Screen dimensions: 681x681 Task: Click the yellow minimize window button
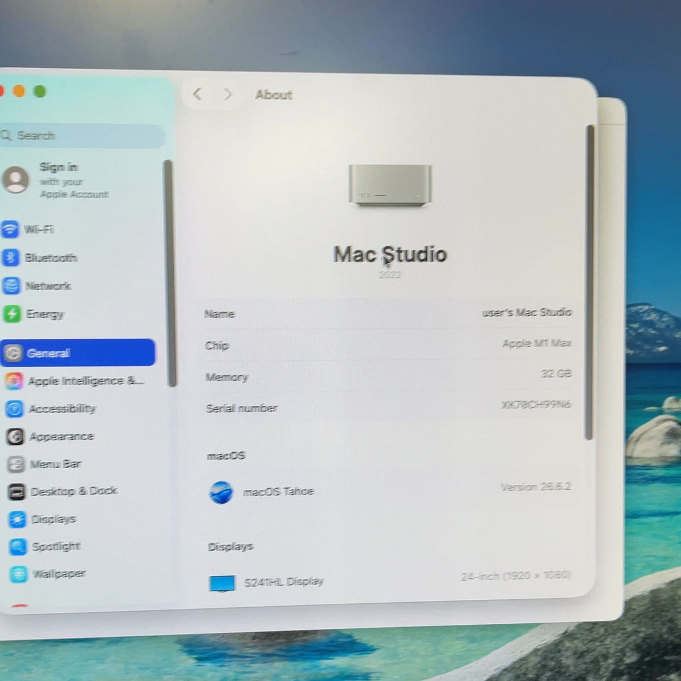(19, 91)
